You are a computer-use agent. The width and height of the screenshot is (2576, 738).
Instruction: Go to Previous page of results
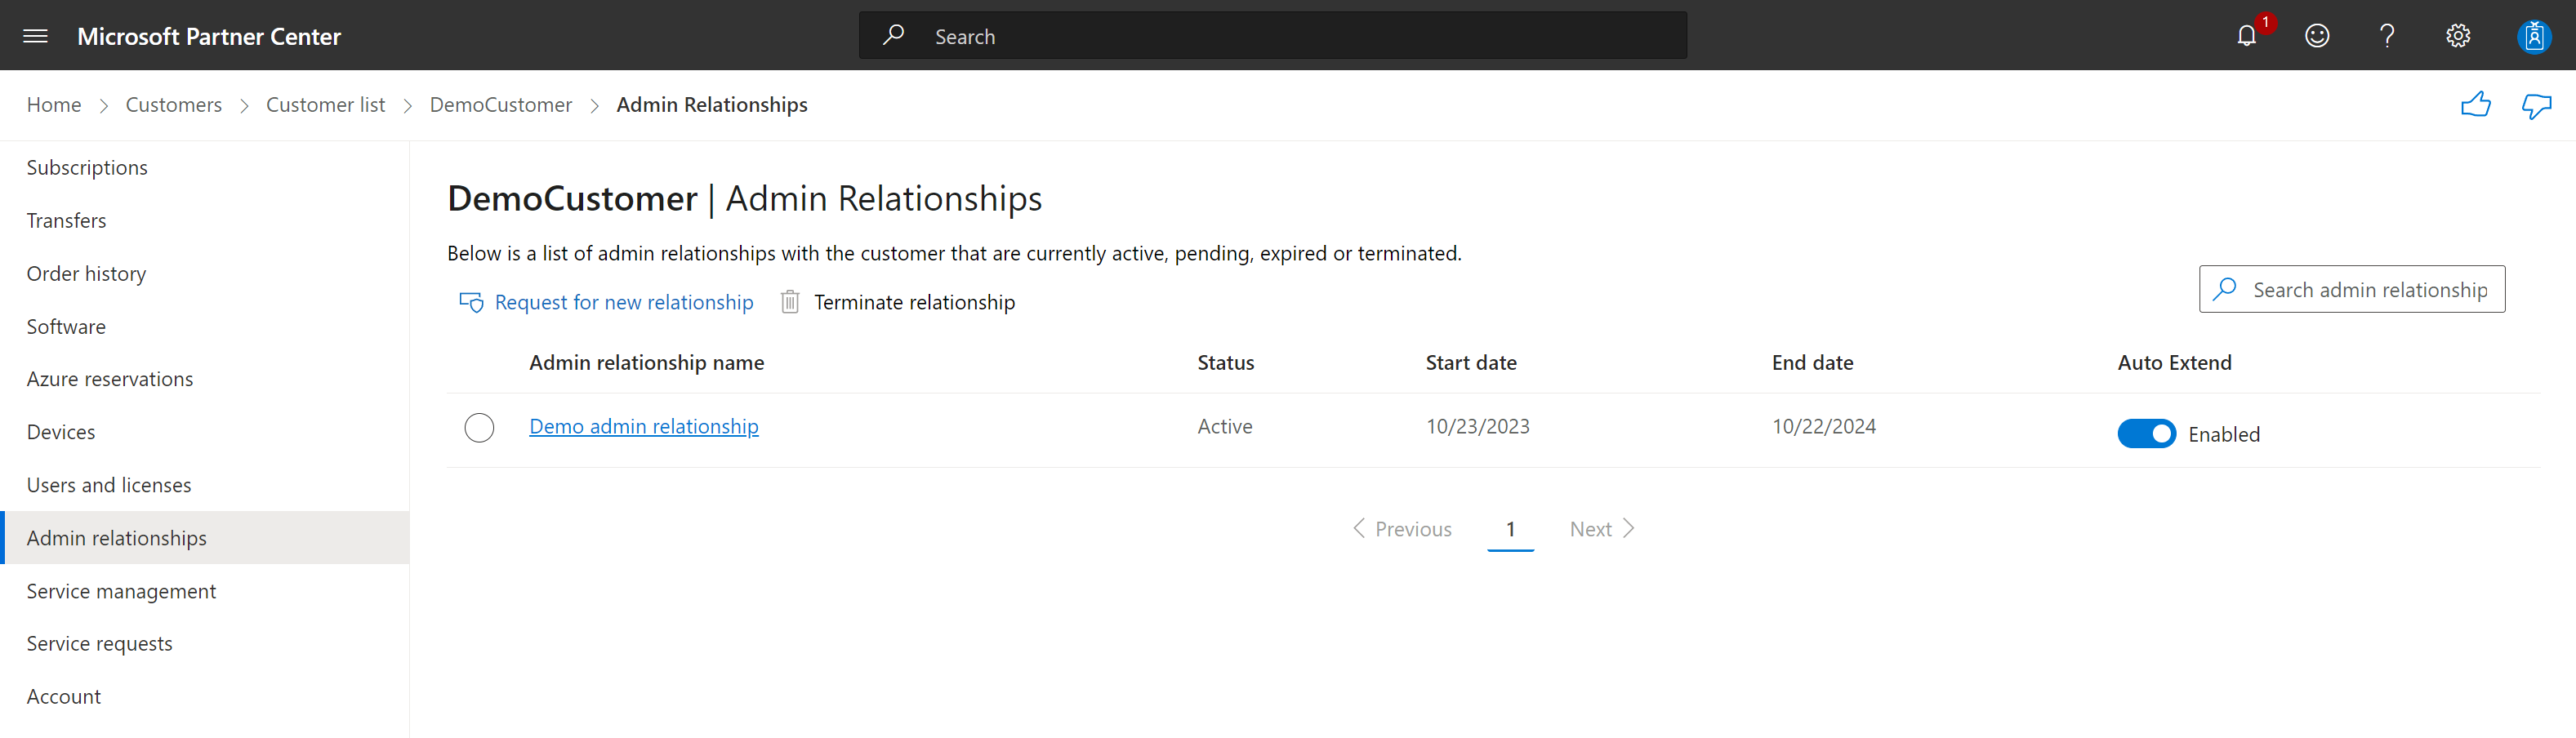(x=1402, y=529)
